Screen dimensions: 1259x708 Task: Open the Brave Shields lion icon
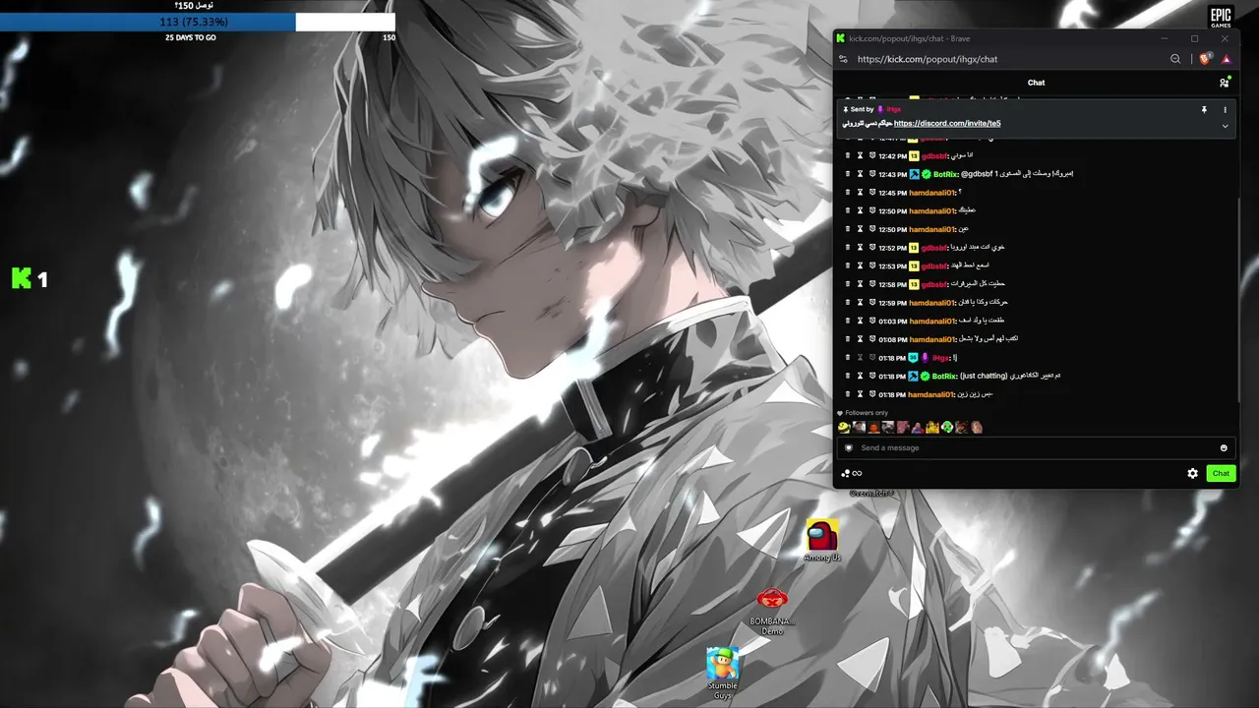[x=1206, y=59]
